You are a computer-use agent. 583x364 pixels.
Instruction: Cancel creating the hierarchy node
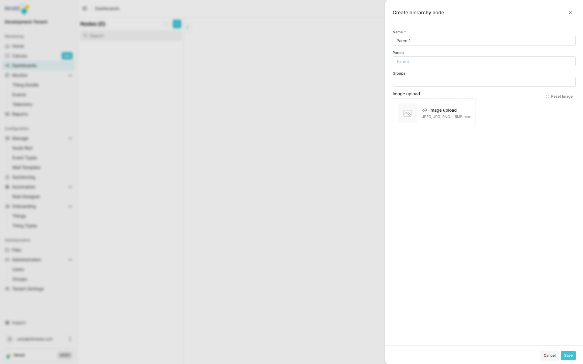point(549,355)
